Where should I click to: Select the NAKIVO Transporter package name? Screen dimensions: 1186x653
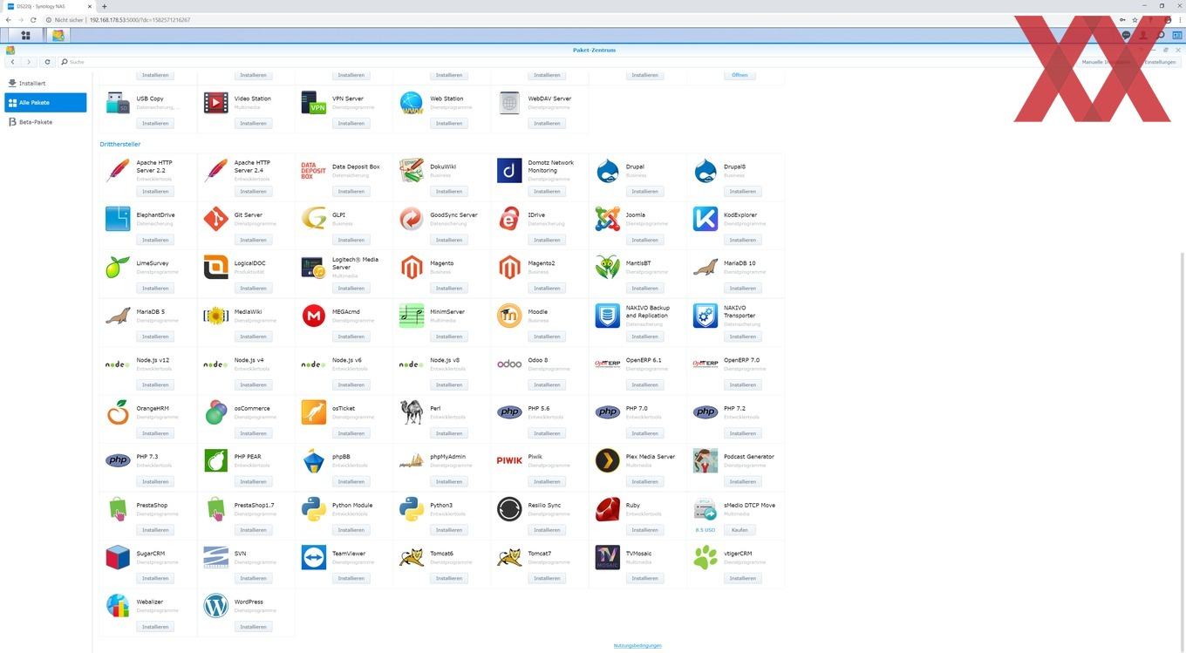[x=741, y=311]
